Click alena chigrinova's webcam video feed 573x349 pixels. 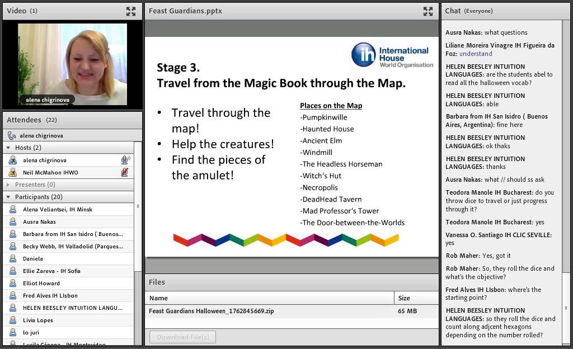coord(72,65)
